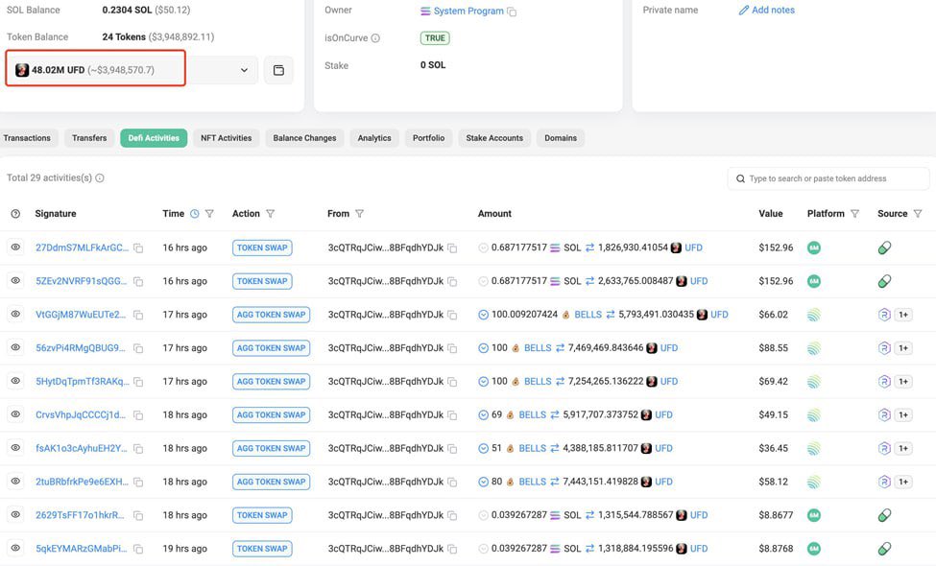Expand the 48.02M UFD token balance dropdown
The height and width of the screenshot is (566, 936).
pyautogui.click(x=132, y=70)
